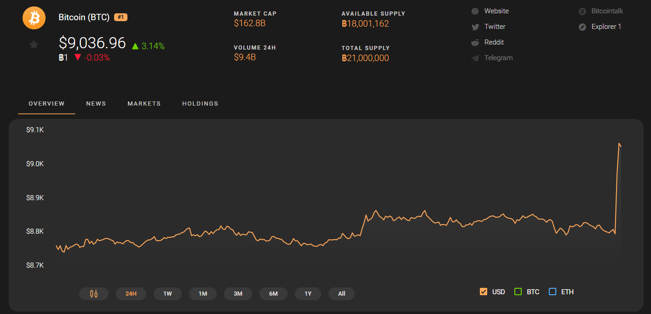Click the red -0.03% change indicator

click(x=92, y=58)
